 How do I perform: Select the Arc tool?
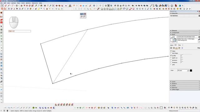pos(13,6)
